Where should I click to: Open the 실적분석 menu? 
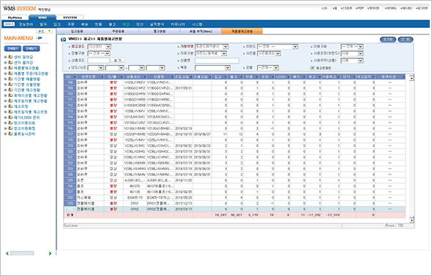pyautogui.click(x=157, y=24)
